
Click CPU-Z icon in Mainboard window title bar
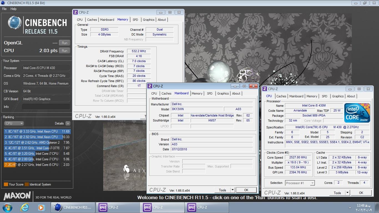point(150,86)
